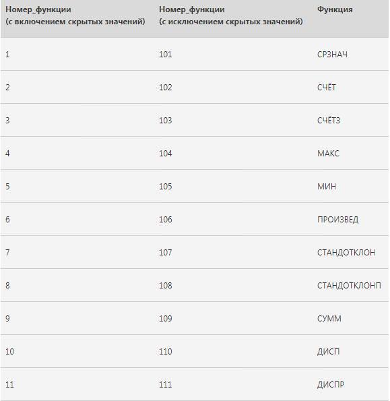
Task: Click the СТАНДОТКЛОН function entry
Action: [346, 253]
